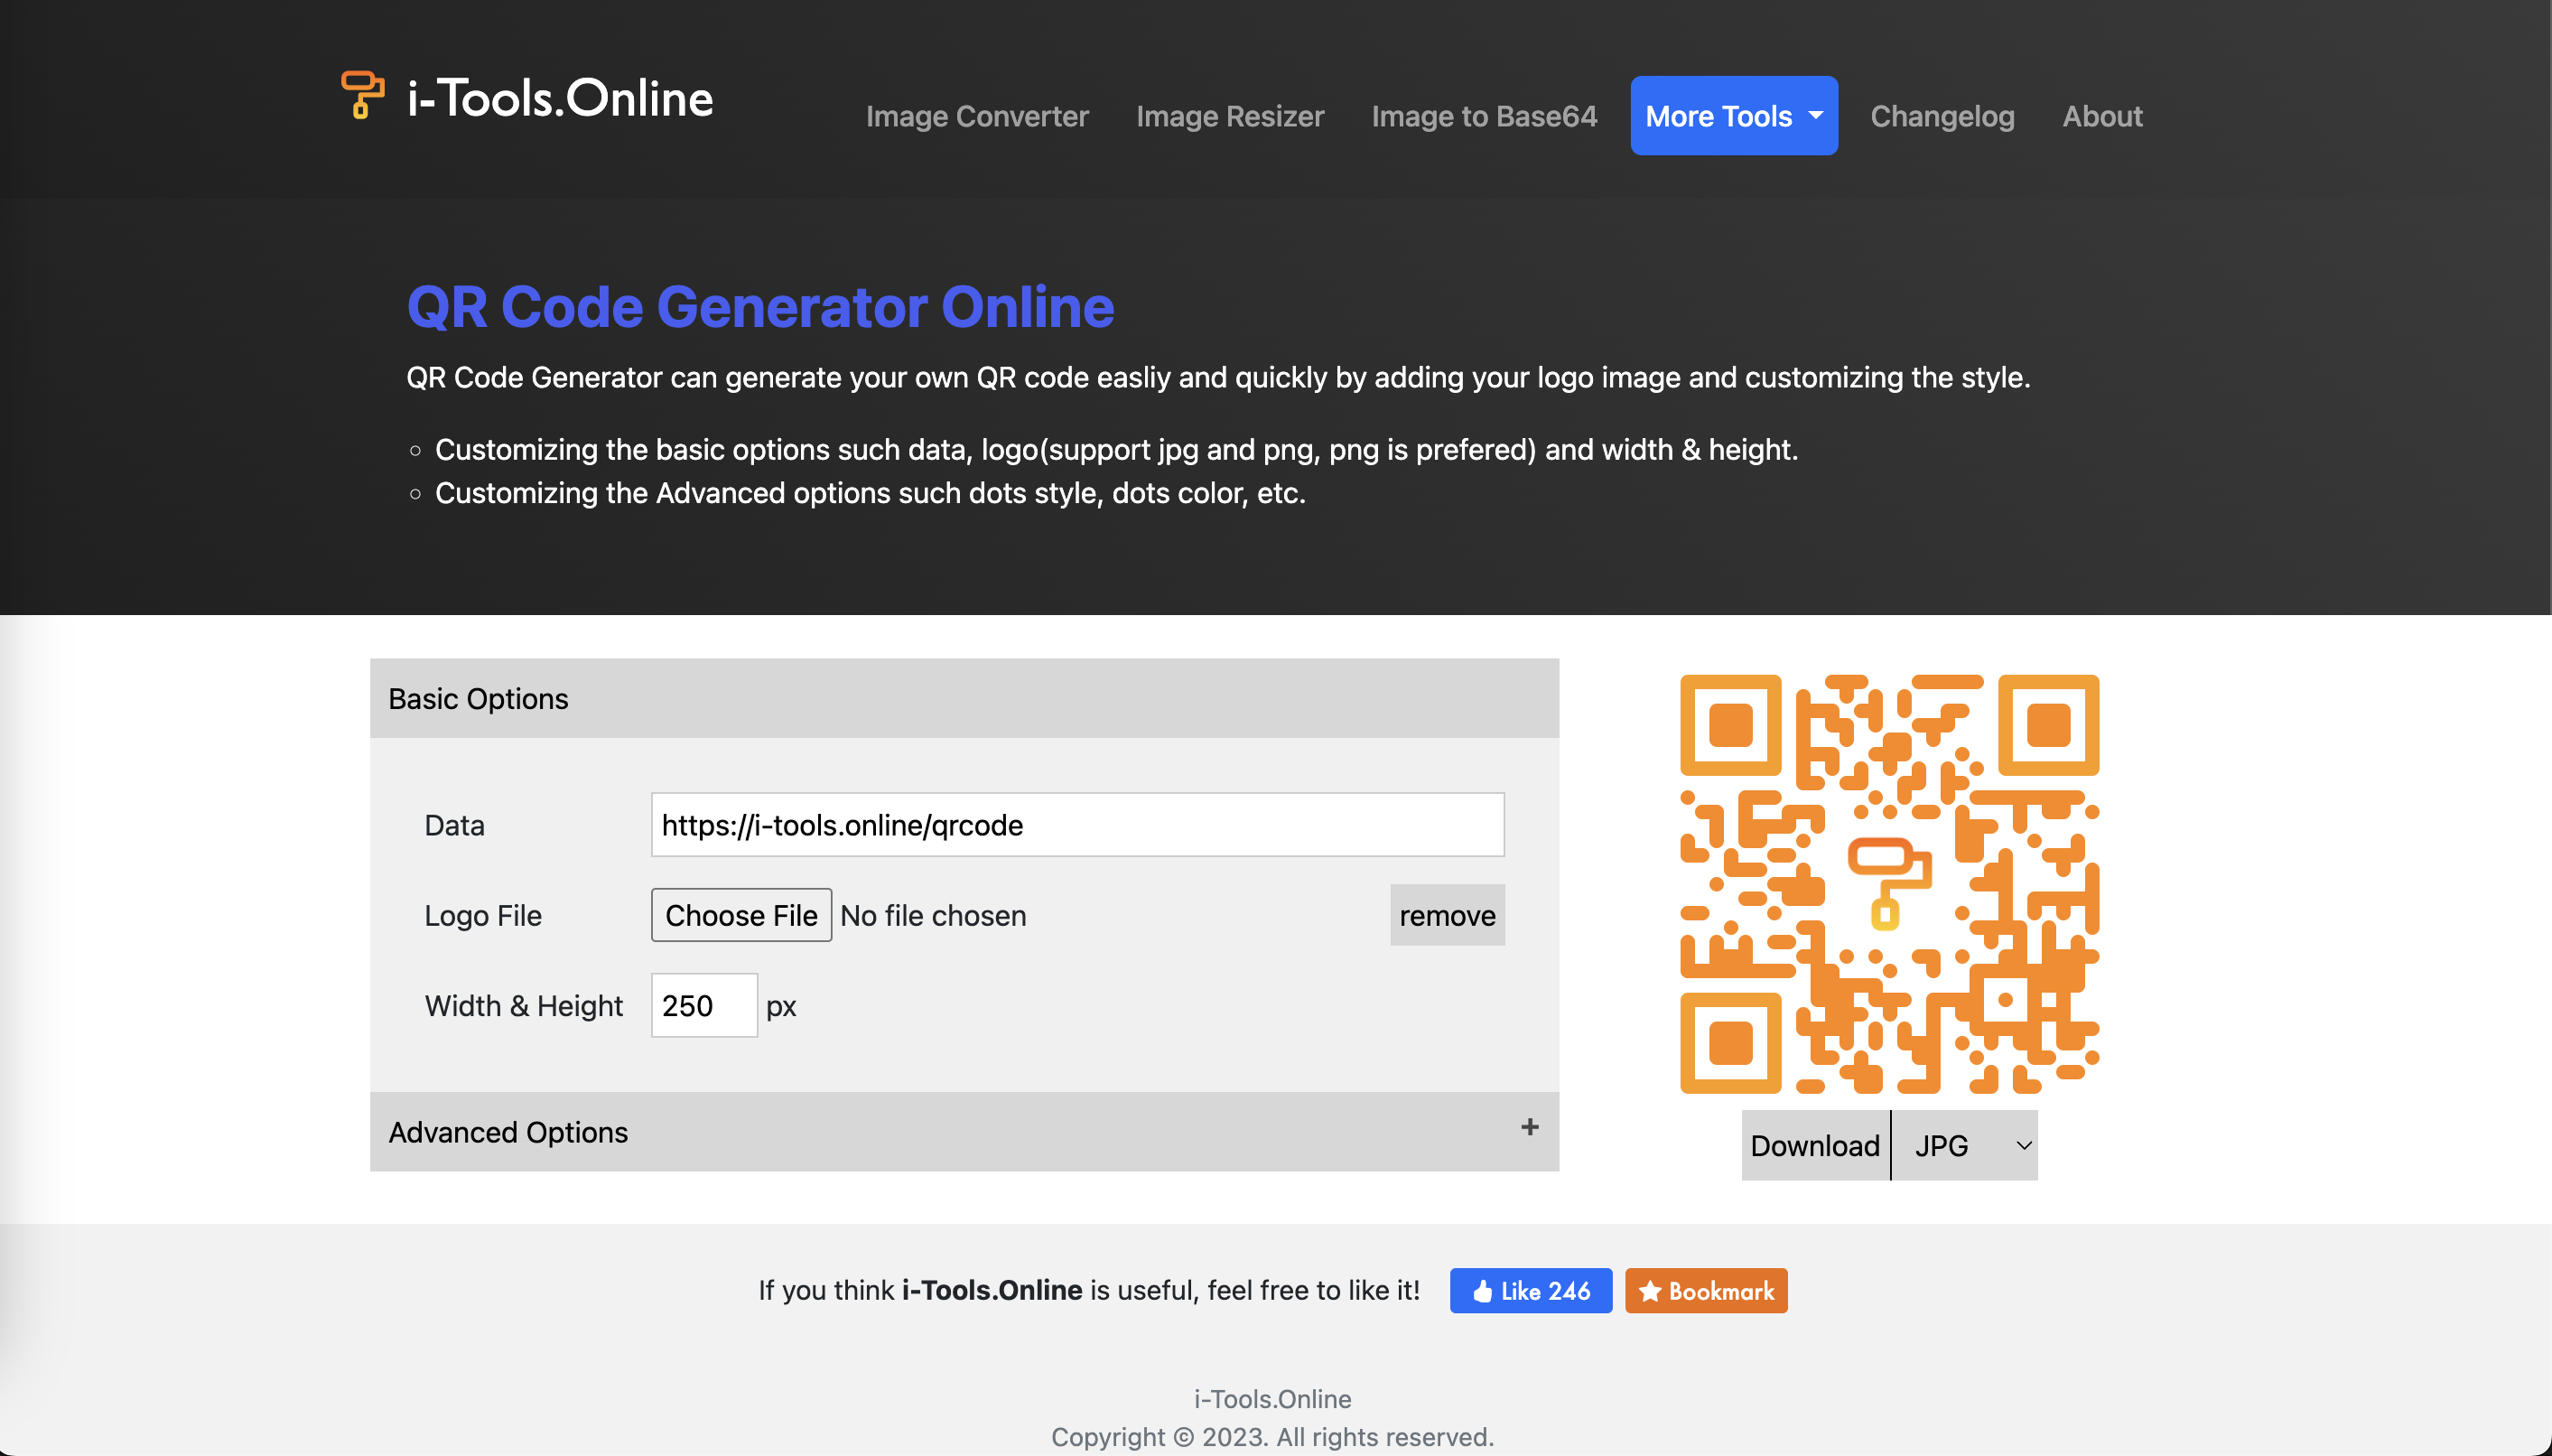Click the generated QR code image
Image resolution: width=2552 pixels, height=1456 pixels.
point(1888,884)
